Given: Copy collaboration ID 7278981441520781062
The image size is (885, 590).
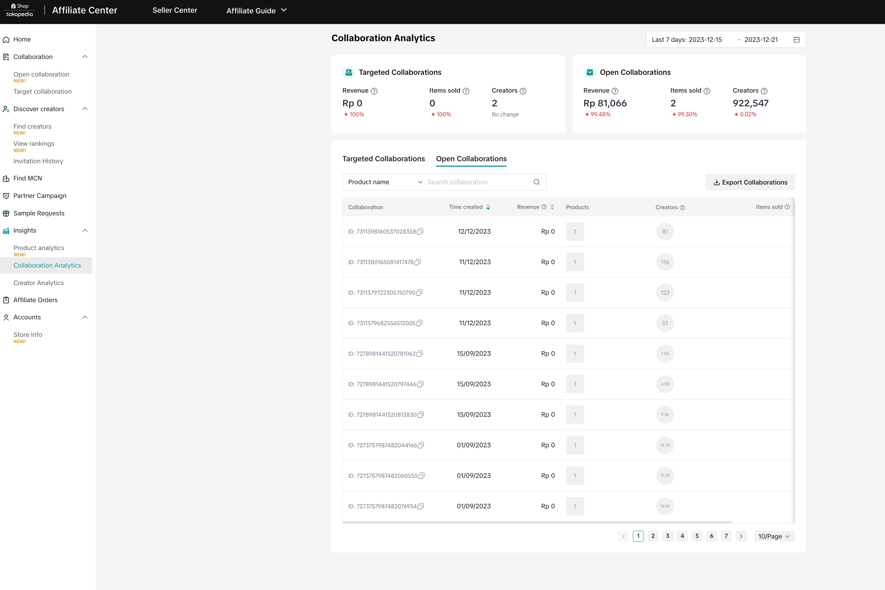Looking at the screenshot, I should point(420,354).
